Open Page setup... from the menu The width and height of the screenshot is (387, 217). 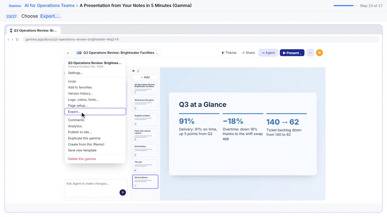(x=95, y=105)
